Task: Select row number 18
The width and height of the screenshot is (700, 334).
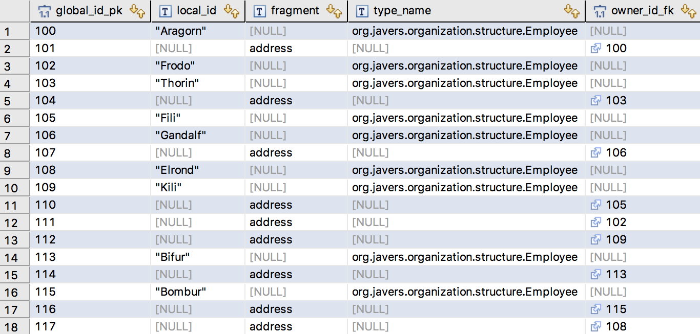Action: tap(15, 327)
